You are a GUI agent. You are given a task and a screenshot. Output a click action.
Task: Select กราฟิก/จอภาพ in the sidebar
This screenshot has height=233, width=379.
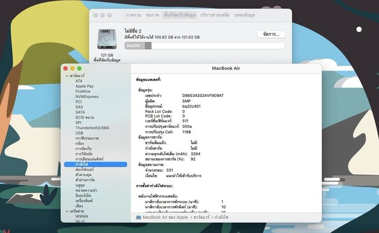pyautogui.click(x=87, y=138)
